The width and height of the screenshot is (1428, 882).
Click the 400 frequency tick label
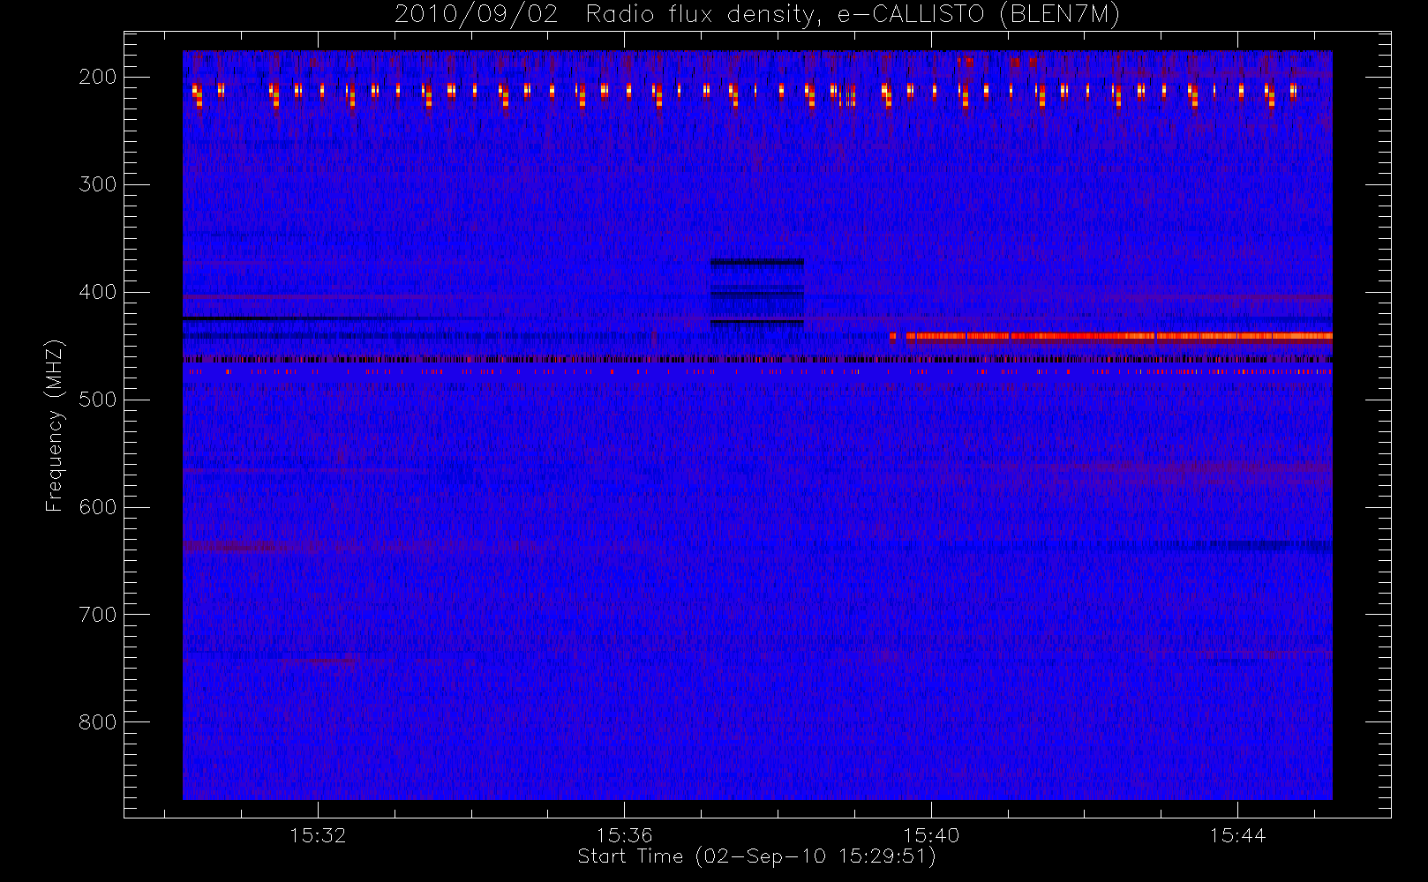pyautogui.click(x=97, y=292)
